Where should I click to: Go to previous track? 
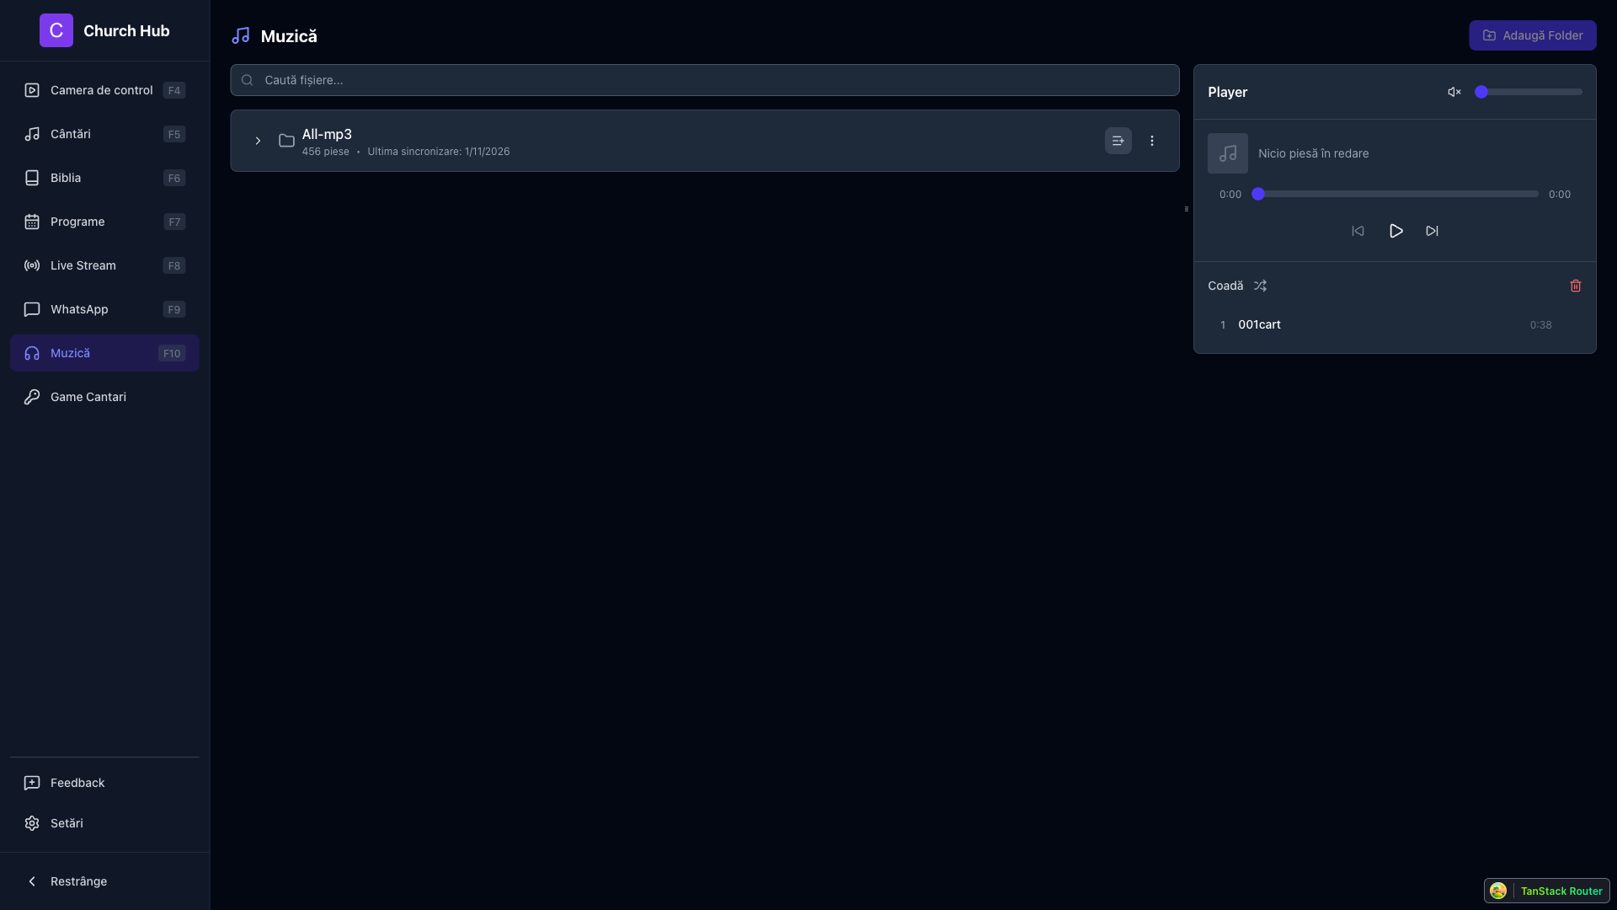pos(1358,231)
